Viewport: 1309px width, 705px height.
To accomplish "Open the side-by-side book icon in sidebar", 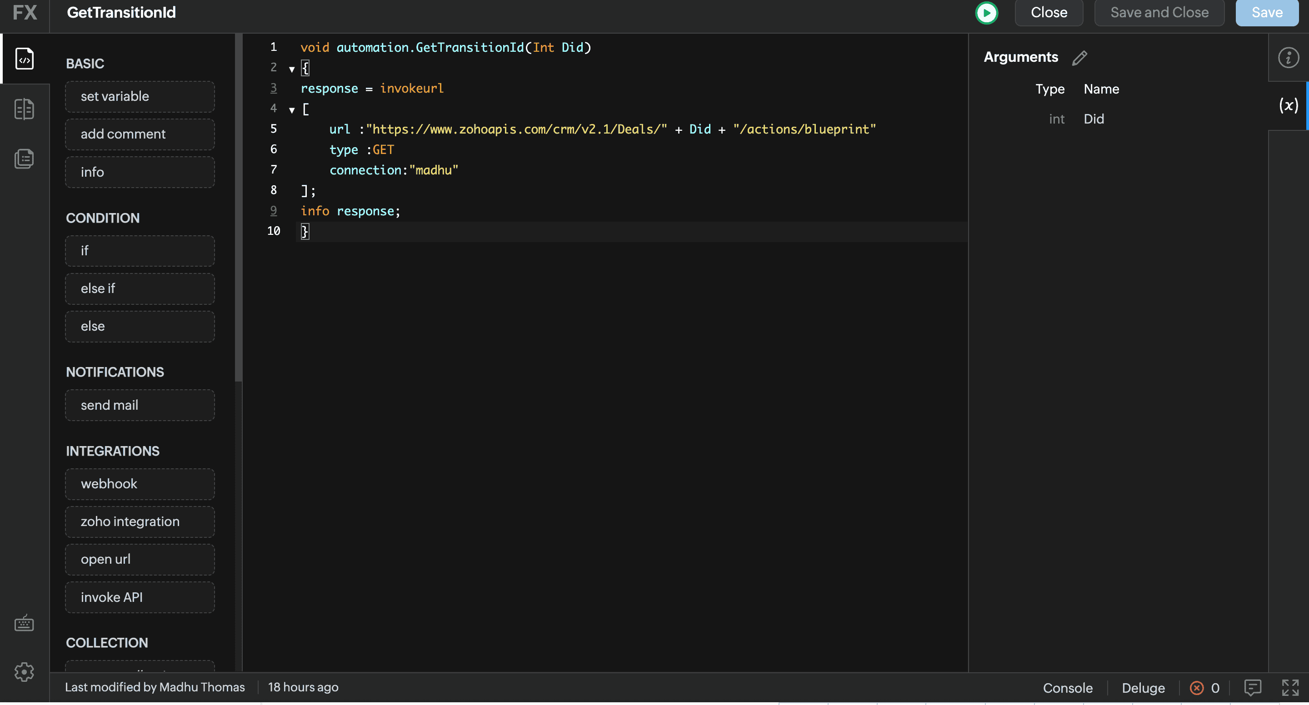I will coord(25,109).
